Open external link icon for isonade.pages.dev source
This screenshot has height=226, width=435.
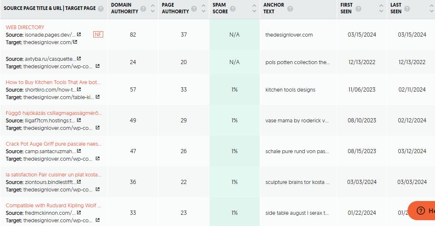(x=79, y=35)
